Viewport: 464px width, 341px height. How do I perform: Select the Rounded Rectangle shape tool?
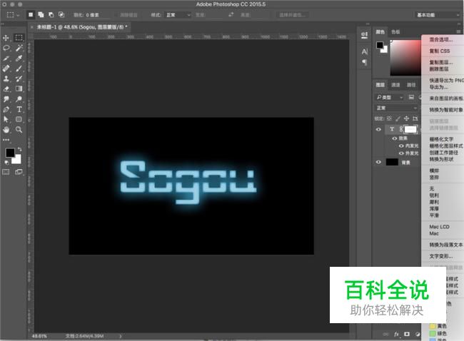[x=19, y=119]
